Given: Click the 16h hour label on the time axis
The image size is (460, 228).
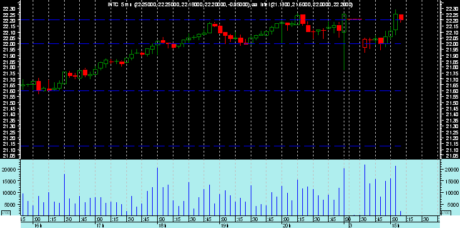Looking at the screenshot, I should [38, 225].
